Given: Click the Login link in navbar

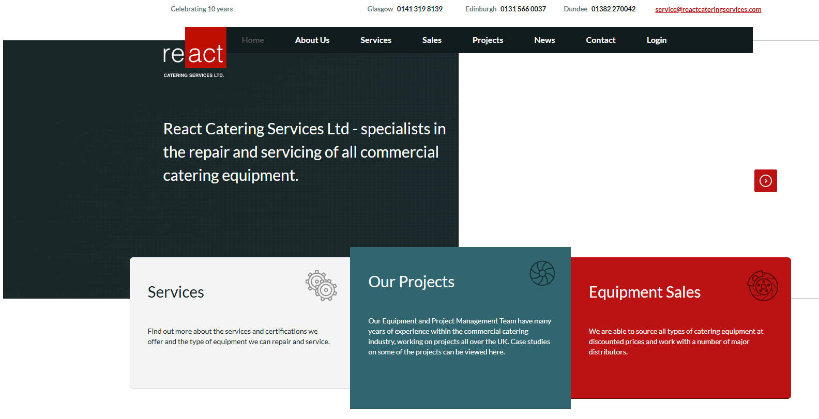Looking at the screenshot, I should 656,40.
